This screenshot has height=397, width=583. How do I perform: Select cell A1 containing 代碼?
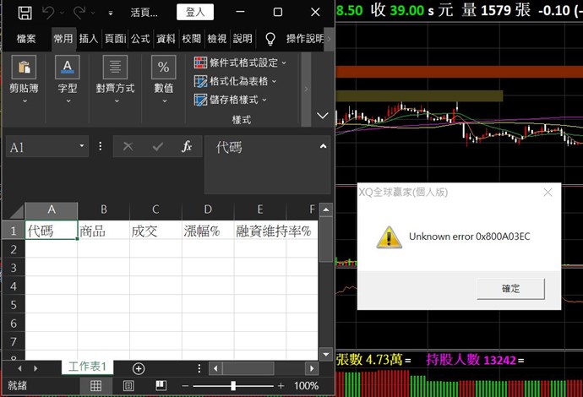coord(52,231)
